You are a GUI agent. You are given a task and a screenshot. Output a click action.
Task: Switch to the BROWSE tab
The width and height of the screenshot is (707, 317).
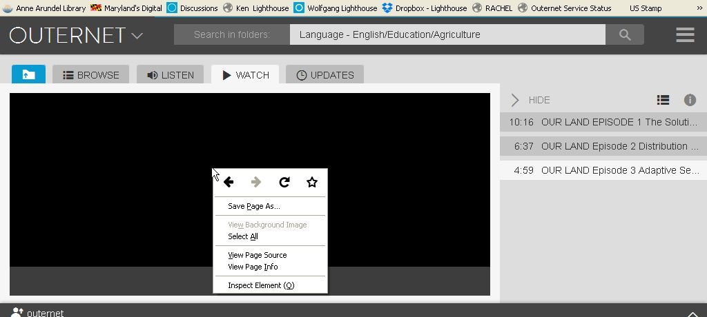[x=90, y=75]
